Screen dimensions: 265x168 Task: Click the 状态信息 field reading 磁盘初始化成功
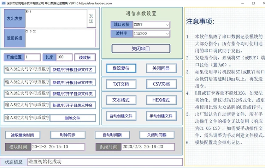point(105,162)
